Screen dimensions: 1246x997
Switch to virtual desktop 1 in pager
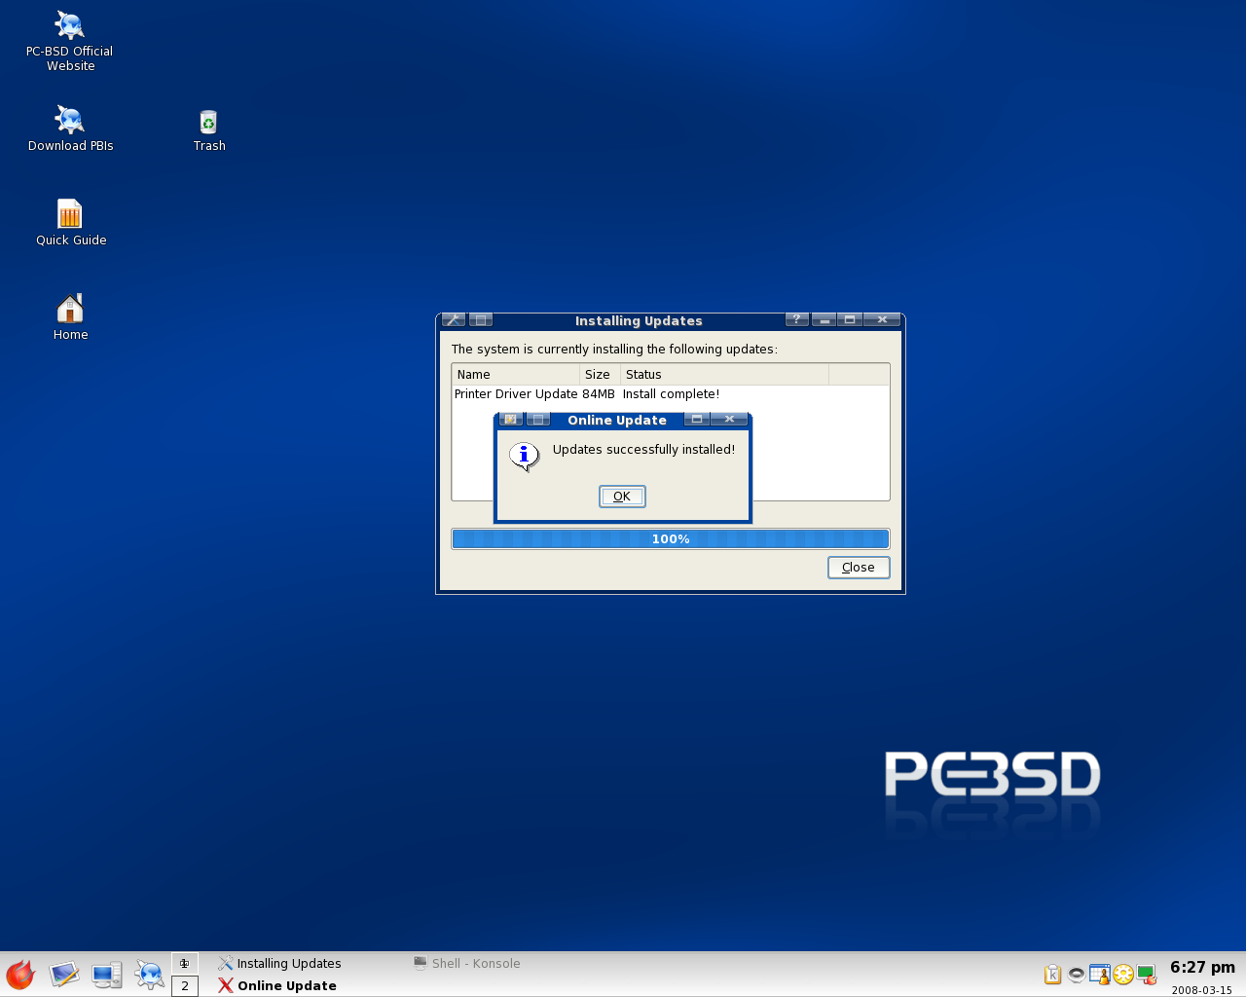tap(185, 963)
